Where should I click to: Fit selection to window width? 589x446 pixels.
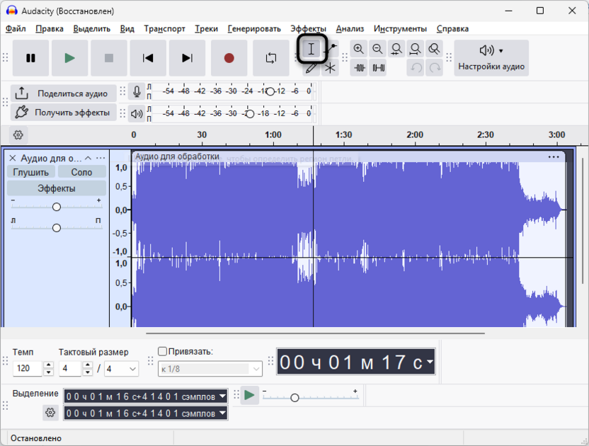click(396, 49)
